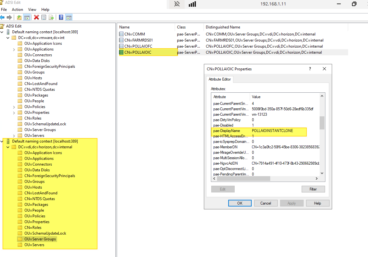Select OU=Server Groups under horizon domain
The image size is (368, 257).
tap(40, 239)
